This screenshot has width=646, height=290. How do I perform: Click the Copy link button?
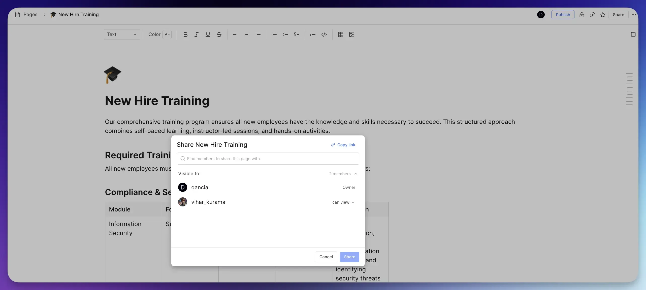[343, 145]
